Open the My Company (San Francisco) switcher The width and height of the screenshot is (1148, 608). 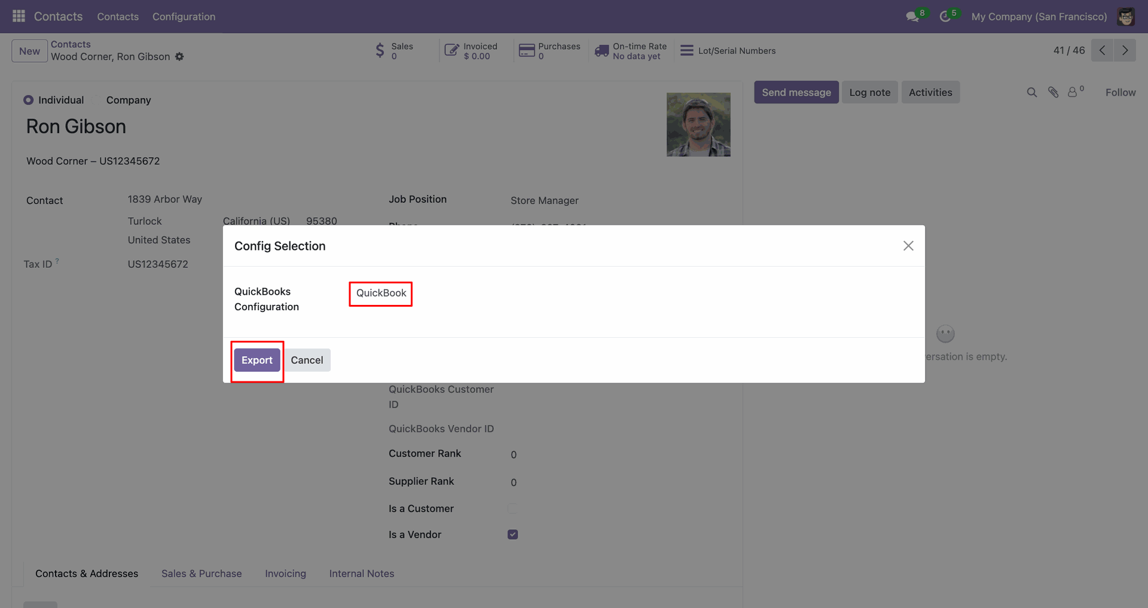tap(1039, 17)
